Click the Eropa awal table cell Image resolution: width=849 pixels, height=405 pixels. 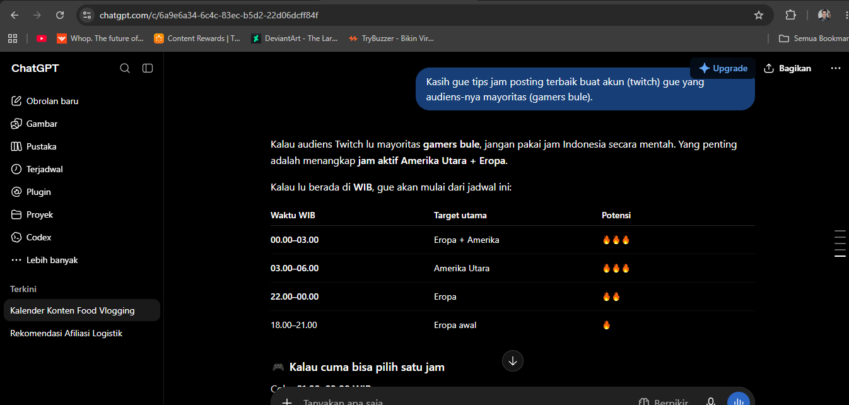[455, 325]
